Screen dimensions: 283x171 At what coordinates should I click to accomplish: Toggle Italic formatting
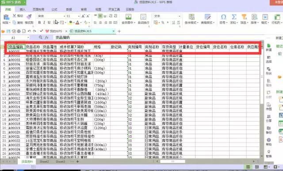coord(44,23)
